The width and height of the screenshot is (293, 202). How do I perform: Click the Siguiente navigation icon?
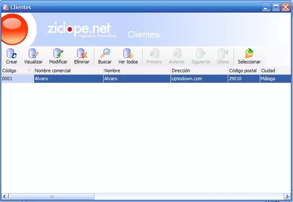coord(201,56)
